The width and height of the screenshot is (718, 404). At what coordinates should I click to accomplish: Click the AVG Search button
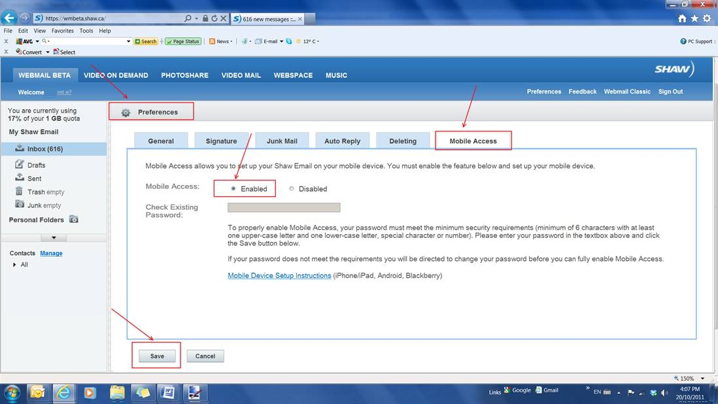click(146, 41)
